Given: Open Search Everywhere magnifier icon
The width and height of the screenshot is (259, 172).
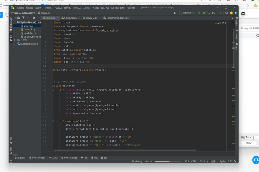Looking at the screenshot, I should coord(227,13).
